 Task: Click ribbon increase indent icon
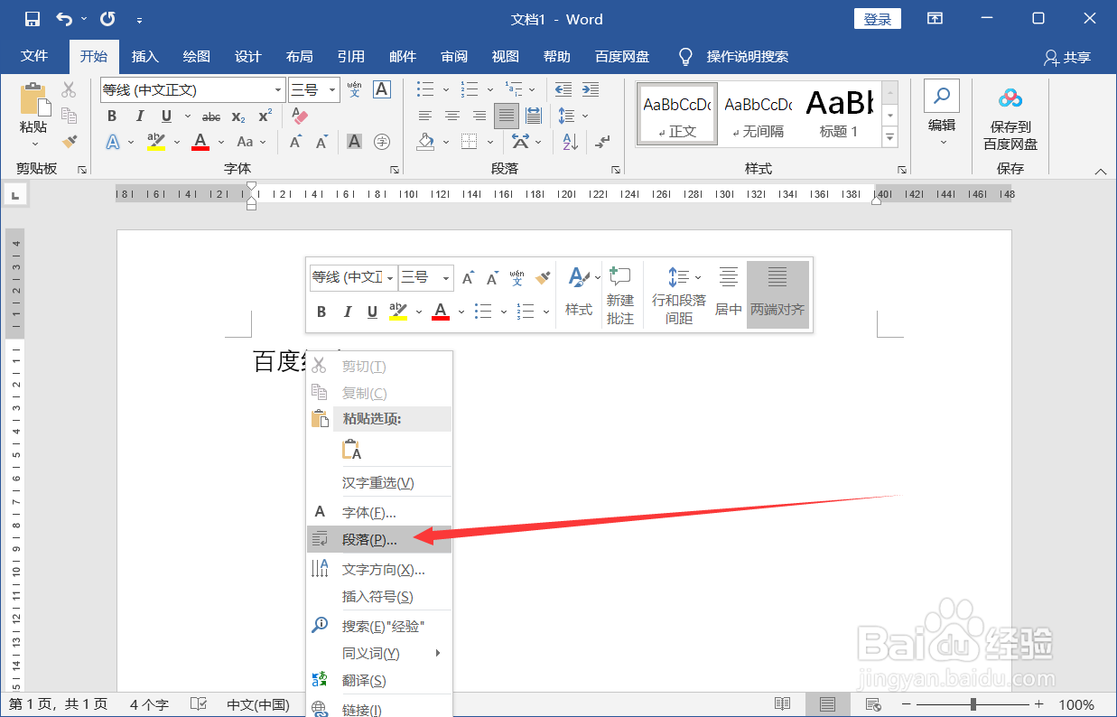pos(591,89)
